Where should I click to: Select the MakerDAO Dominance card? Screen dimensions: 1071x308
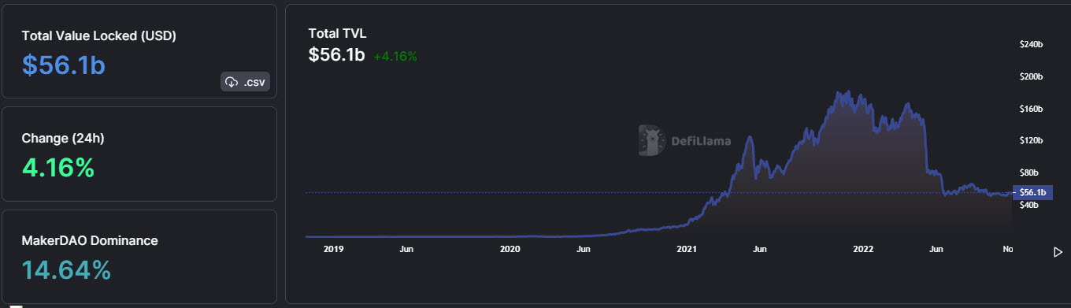(x=139, y=257)
